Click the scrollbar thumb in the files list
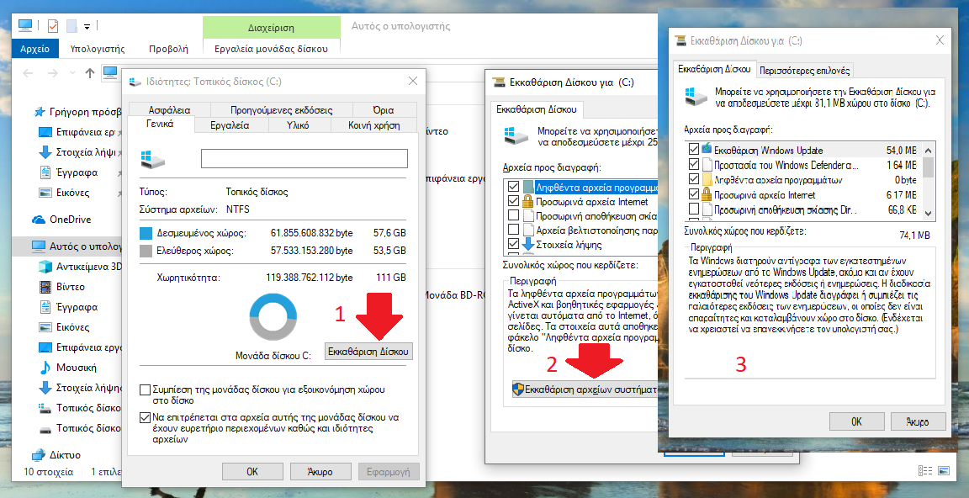The height and width of the screenshot is (498, 969). coord(929,167)
